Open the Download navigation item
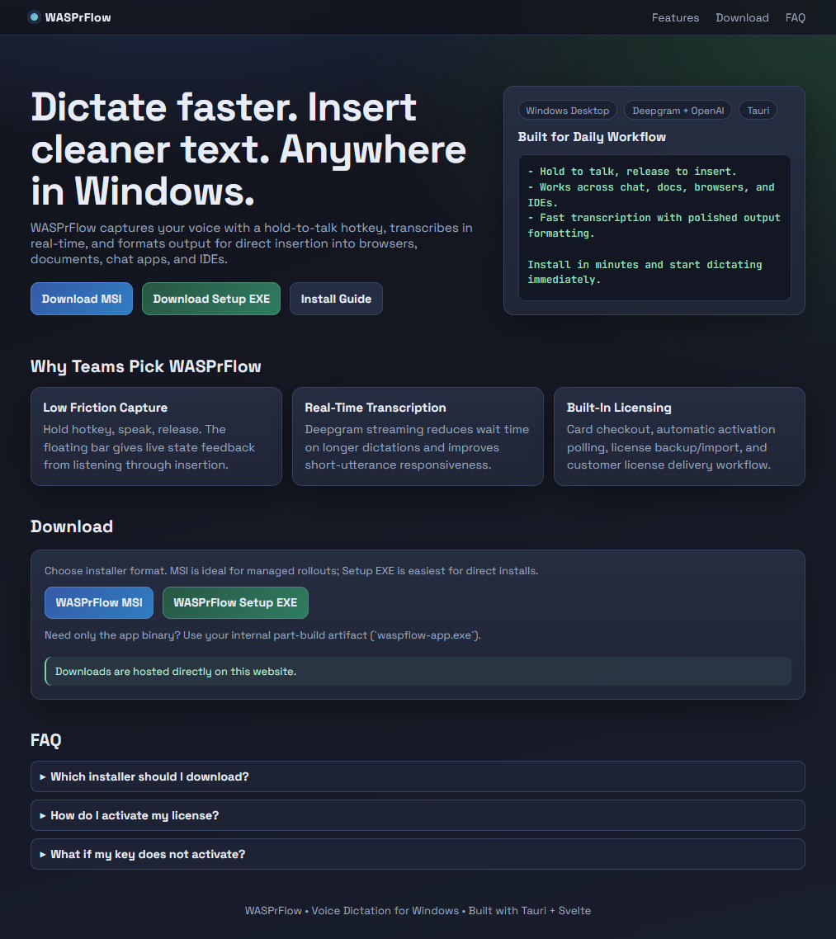The width and height of the screenshot is (836, 939). click(742, 17)
